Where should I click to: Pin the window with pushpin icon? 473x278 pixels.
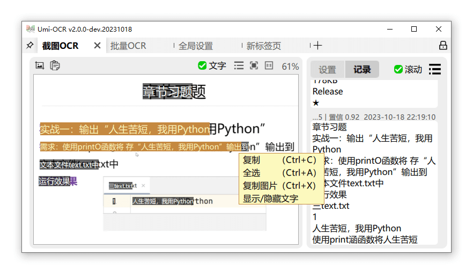tap(29, 46)
